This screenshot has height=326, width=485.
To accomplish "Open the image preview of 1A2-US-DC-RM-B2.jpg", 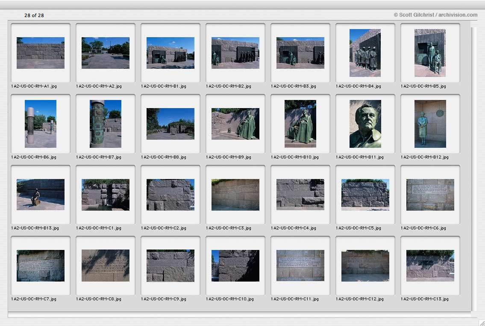I will 235,53.
